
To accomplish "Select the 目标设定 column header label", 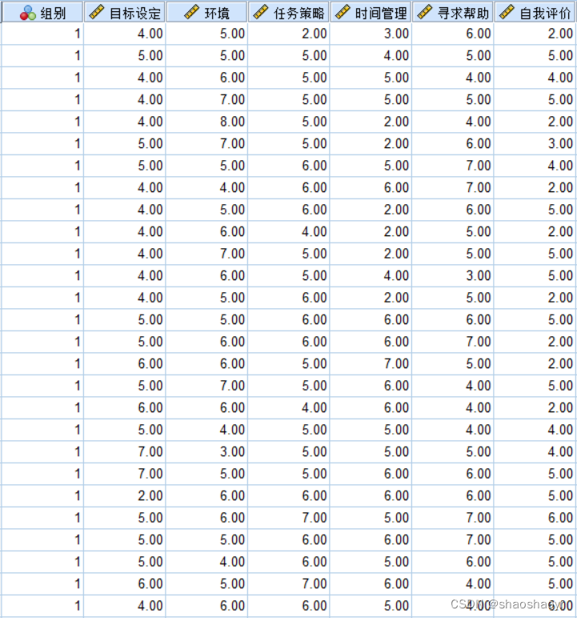I will pyautogui.click(x=135, y=14).
